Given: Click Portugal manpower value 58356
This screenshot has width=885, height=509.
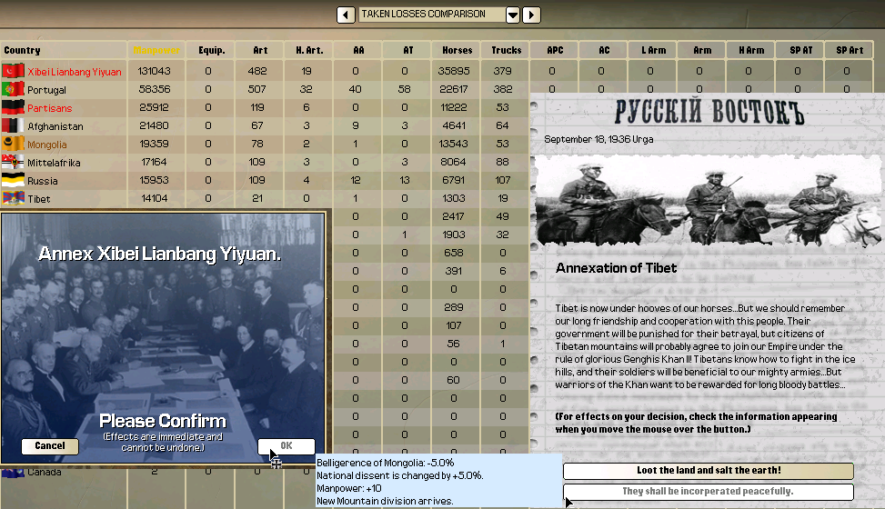Looking at the screenshot, I should point(155,89).
